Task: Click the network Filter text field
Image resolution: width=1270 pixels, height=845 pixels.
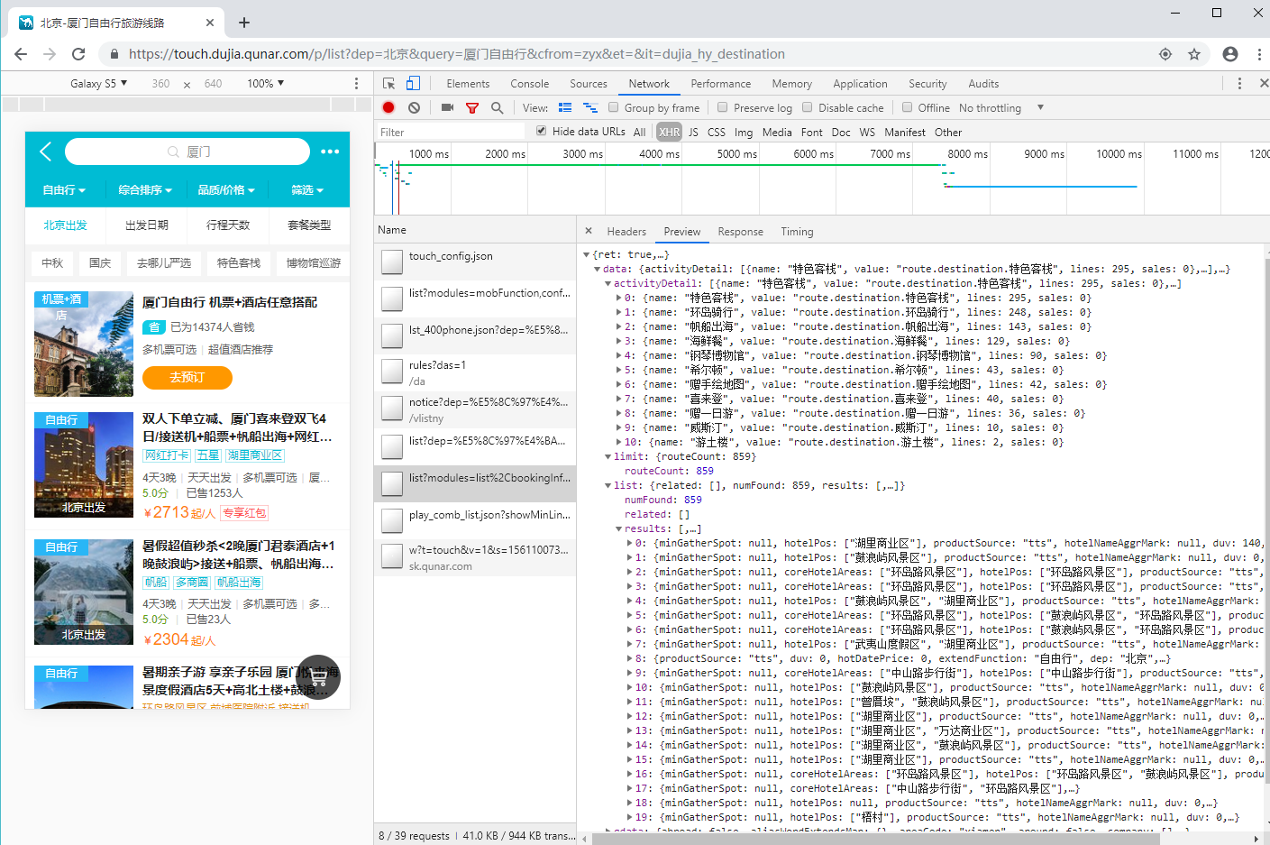Action: 451,132
